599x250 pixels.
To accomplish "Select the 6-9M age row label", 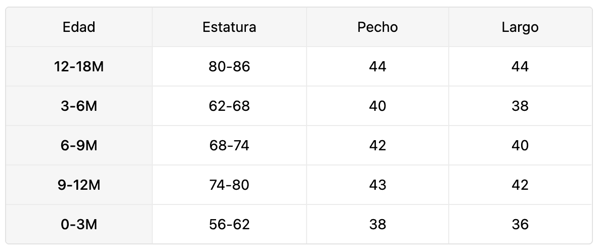I will click(79, 146).
